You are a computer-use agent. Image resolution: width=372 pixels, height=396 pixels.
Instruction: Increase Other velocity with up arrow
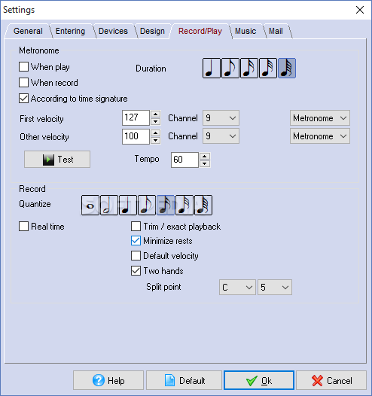click(156, 133)
